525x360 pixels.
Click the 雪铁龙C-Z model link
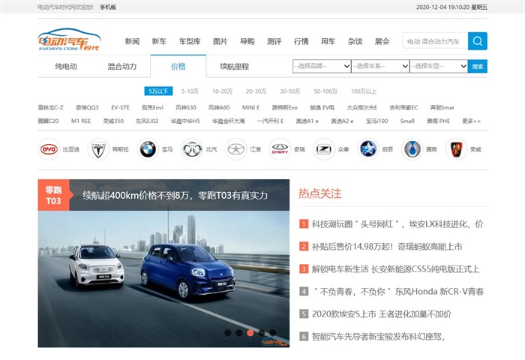(50, 107)
